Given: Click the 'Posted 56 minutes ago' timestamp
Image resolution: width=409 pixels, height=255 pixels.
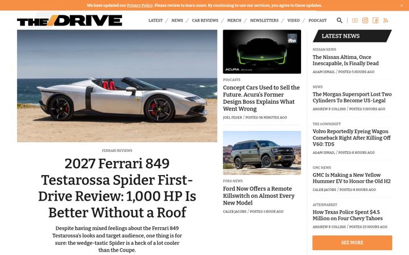Looking at the screenshot, I should [266, 117].
